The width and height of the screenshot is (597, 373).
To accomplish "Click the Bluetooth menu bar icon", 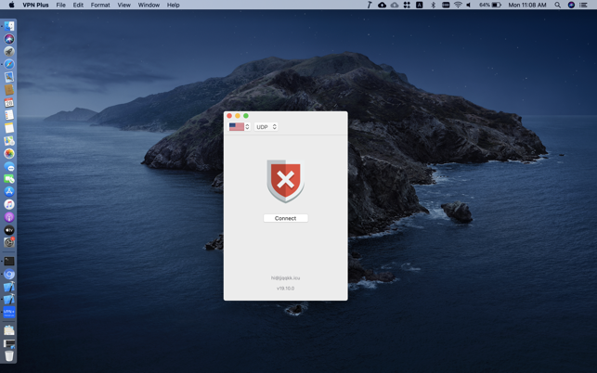I will click(433, 5).
